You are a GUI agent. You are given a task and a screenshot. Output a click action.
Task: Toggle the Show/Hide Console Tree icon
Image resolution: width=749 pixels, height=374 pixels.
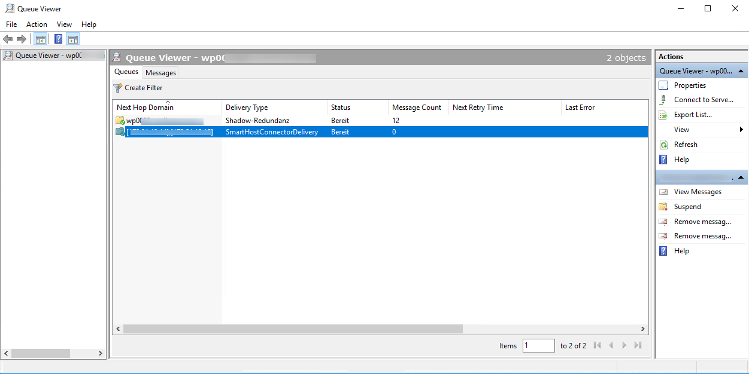coord(40,39)
